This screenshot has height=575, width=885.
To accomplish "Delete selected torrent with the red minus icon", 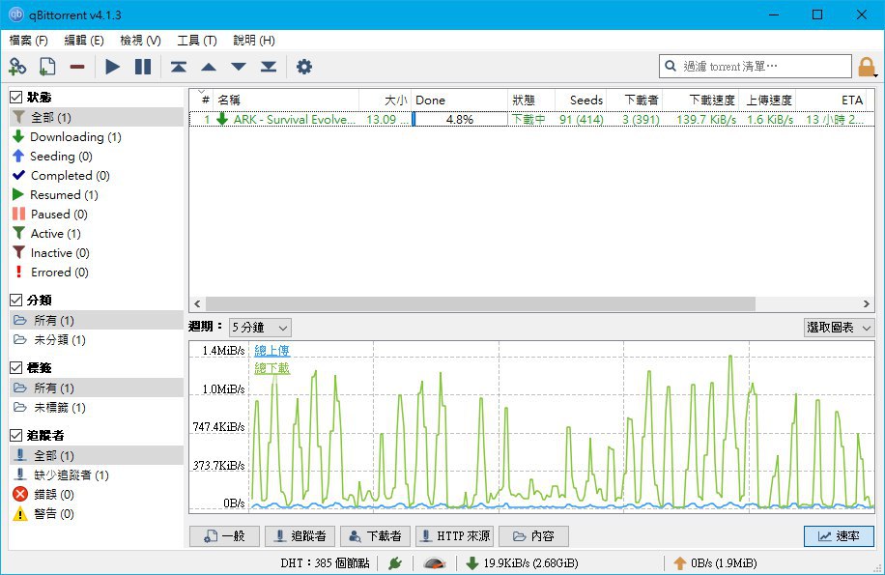I will click(77, 67).
